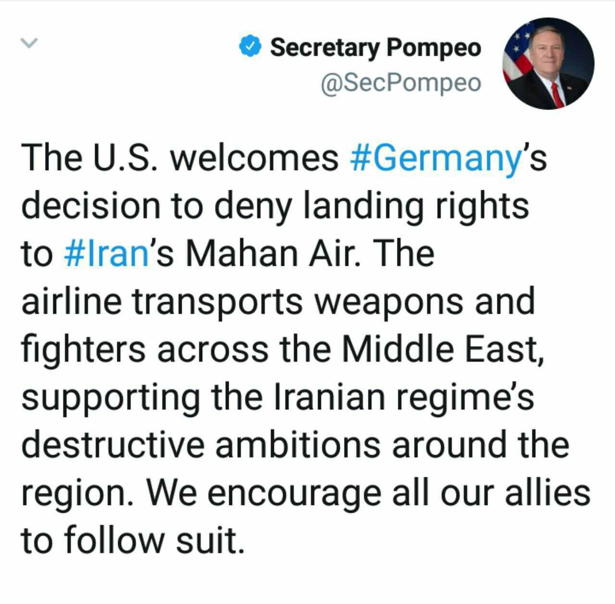Click the blue verified badge icon
The width and height of the screenshot is (615, 604).
(250, 47)
